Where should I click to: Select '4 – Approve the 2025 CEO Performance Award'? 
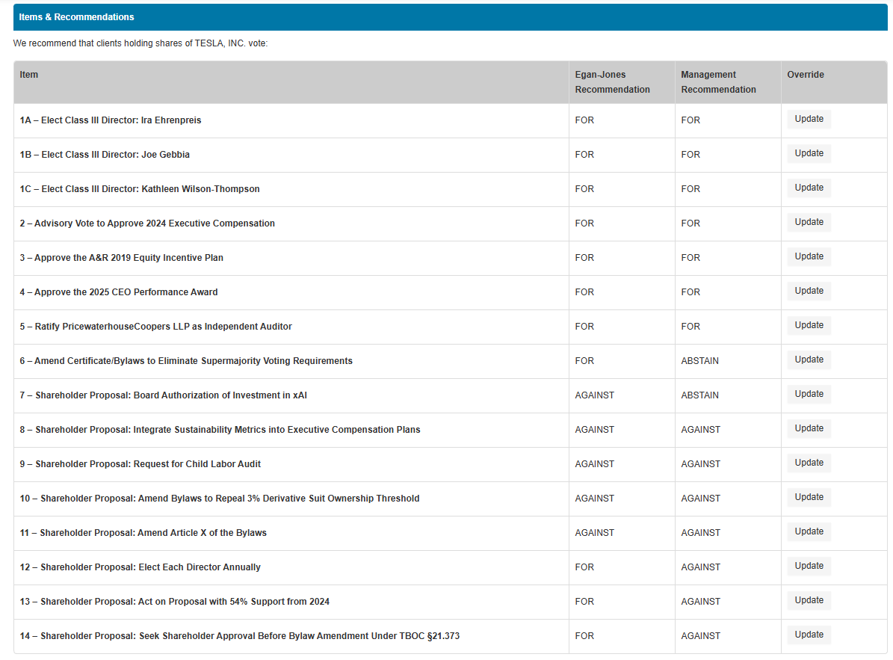pos(119,292)
